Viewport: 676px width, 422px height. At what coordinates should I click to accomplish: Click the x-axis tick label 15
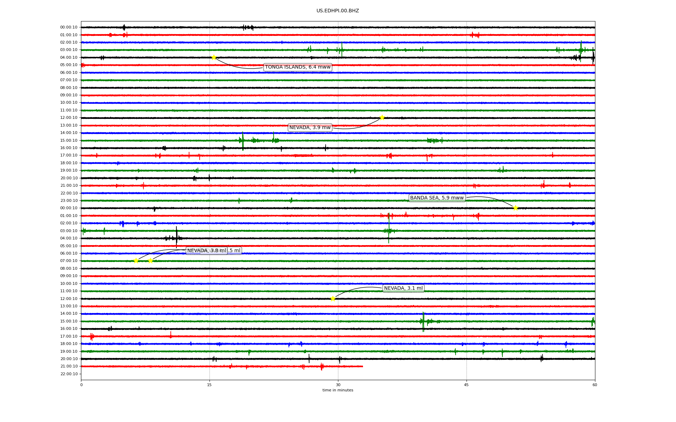click(209, 385)
